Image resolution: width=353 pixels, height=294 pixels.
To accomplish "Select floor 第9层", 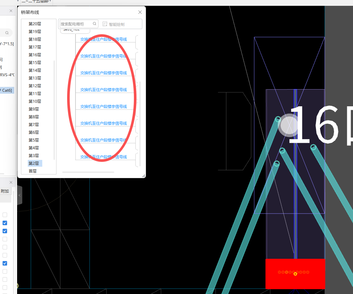I will (34, 109).
